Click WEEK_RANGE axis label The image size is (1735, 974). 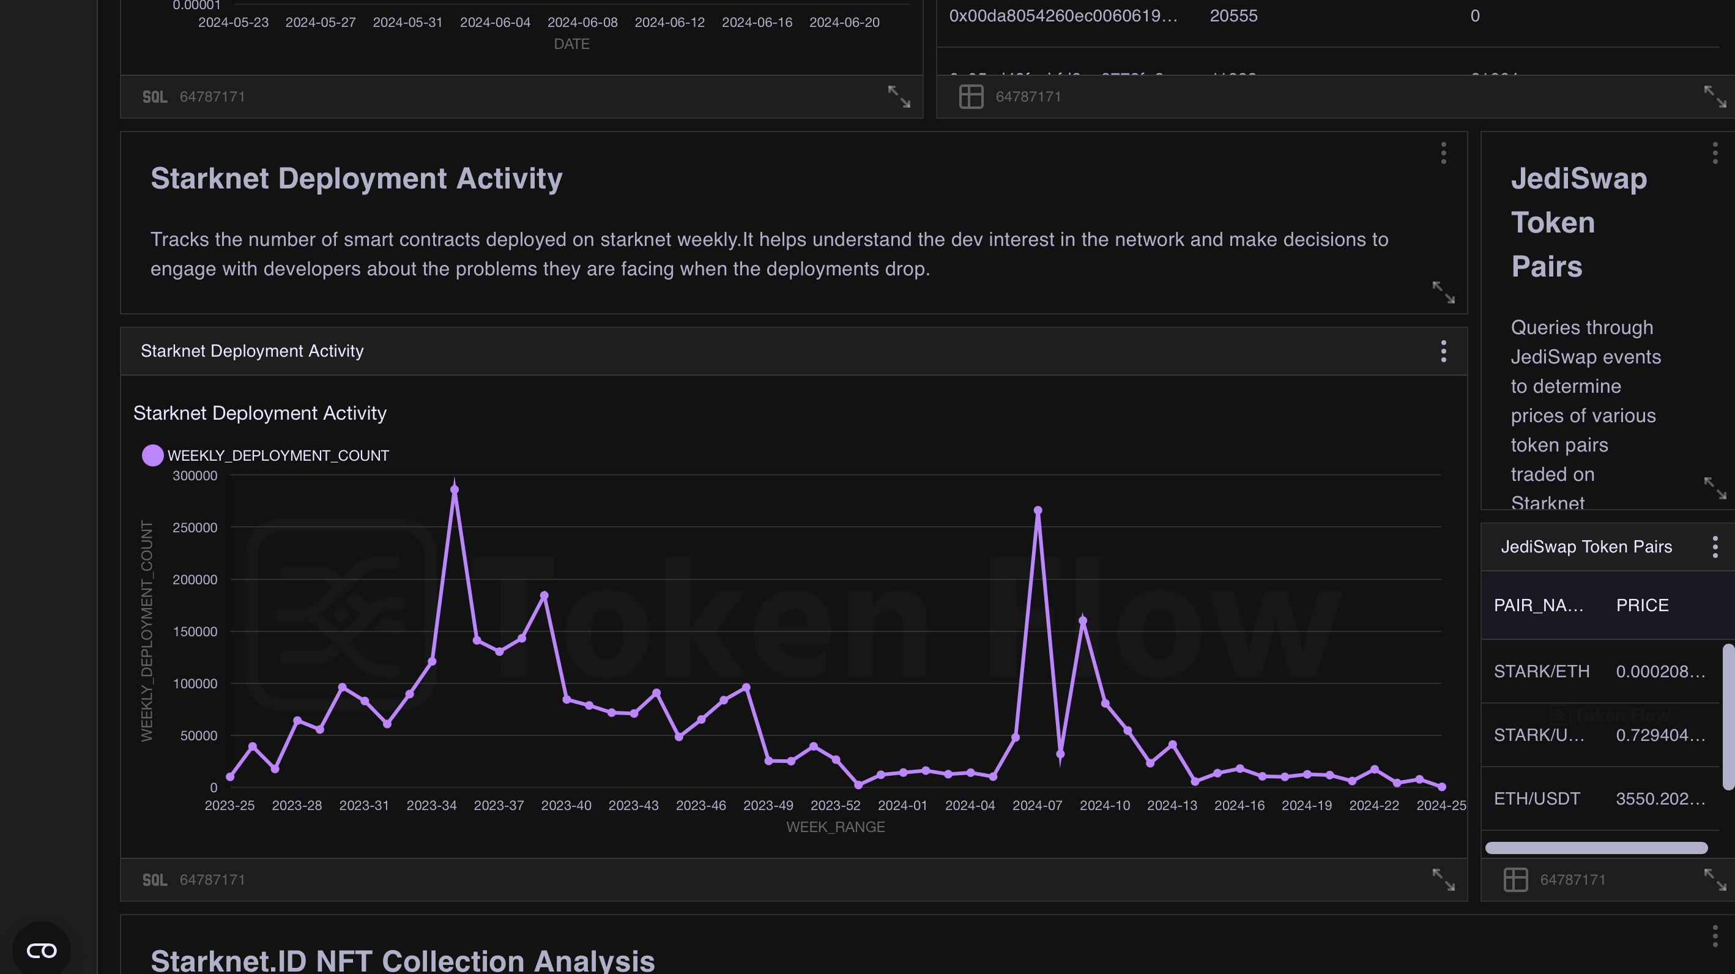coord(835,827)
